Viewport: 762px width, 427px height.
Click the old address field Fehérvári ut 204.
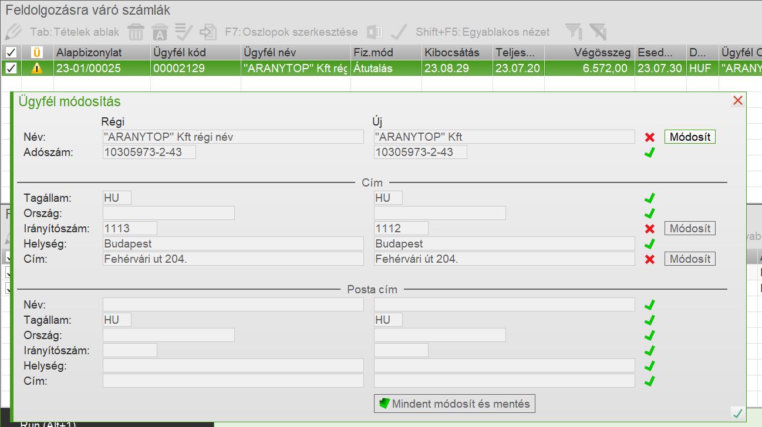click(x=233, y=259)
